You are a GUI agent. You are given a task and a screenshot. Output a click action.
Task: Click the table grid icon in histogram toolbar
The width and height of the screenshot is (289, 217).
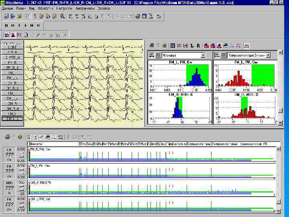(x=173, y=46)
